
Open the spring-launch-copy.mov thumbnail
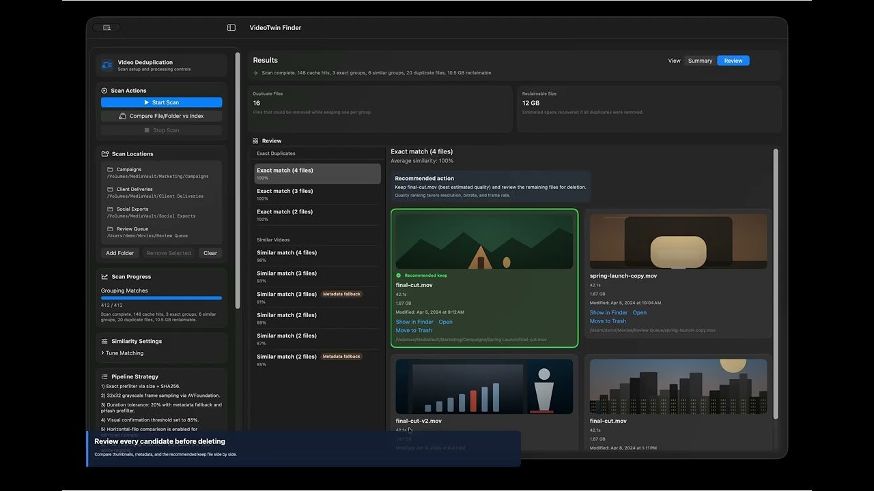point(678,241)
